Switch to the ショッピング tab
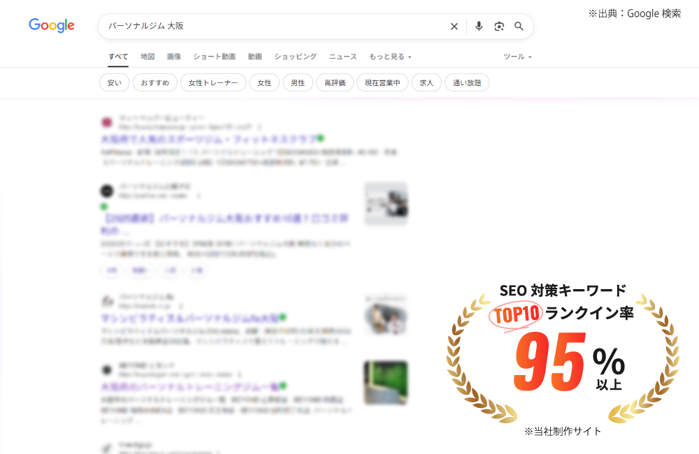The width and height of the screenshot is (699, 454). (x=295, y=57)
